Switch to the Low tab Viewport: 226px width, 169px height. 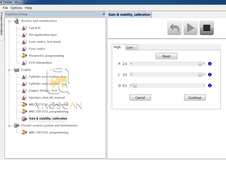[132, 47]
